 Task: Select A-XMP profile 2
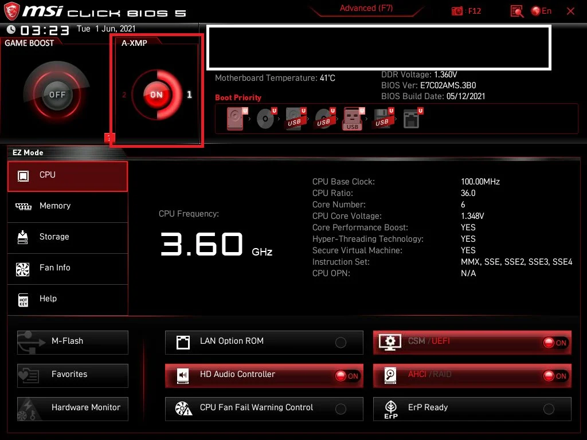click(x=124, y=95)
